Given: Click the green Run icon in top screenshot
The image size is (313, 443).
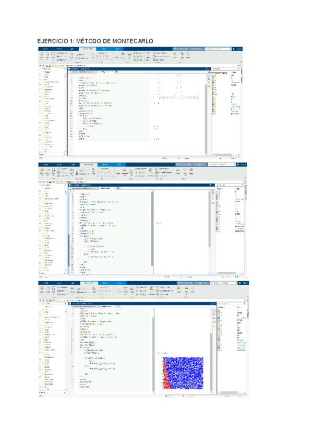Looking at the screenshot, I should tap(175, 54).
